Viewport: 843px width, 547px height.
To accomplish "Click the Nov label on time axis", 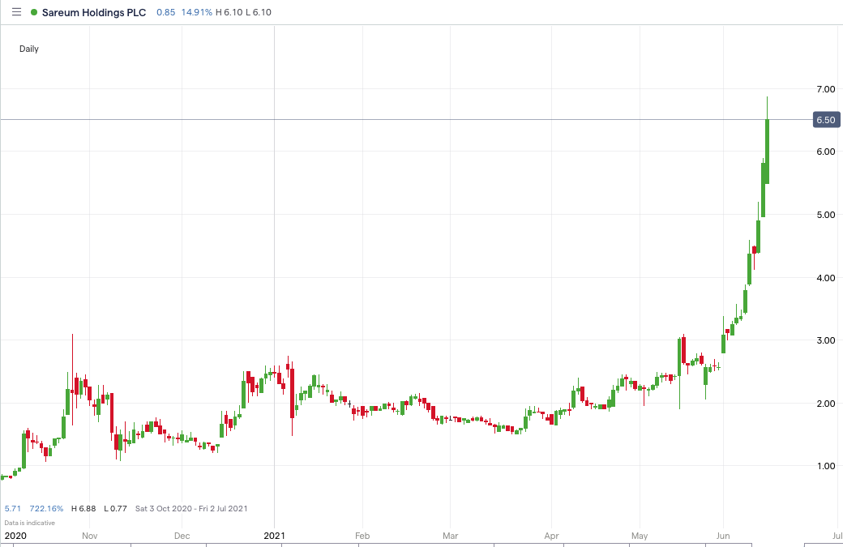I will point(89,536).
